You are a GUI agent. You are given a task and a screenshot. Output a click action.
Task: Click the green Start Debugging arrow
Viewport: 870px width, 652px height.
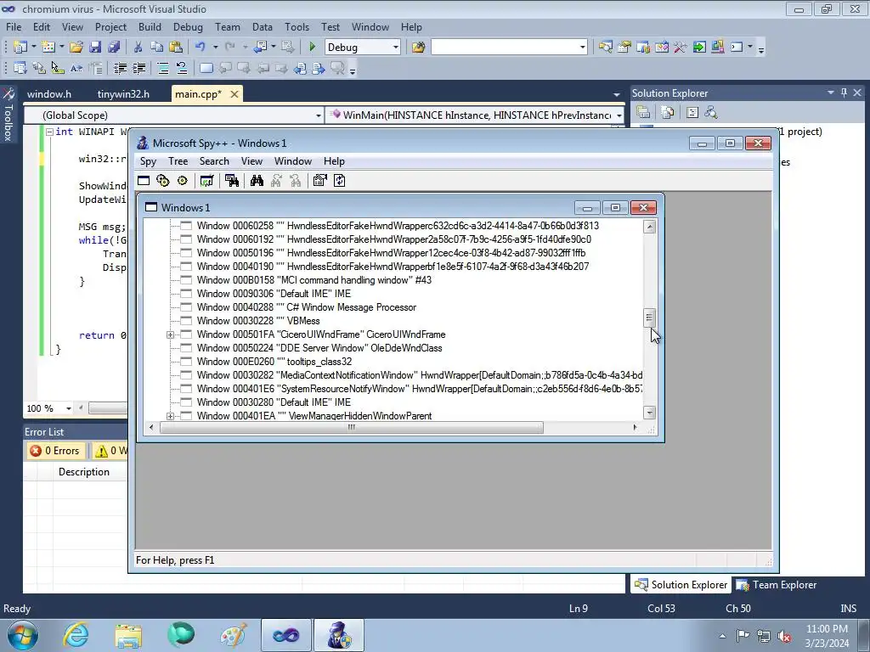coord(312,48)
